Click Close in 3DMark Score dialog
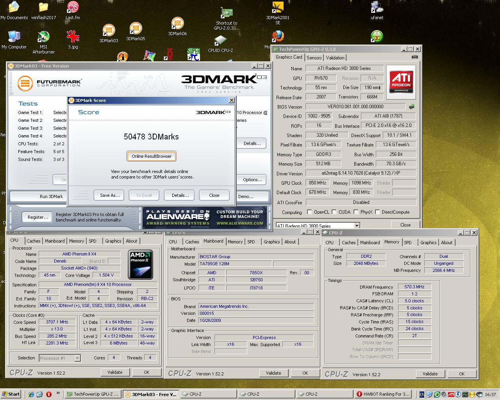Screen dimensions: 500x400 point(214,195)
